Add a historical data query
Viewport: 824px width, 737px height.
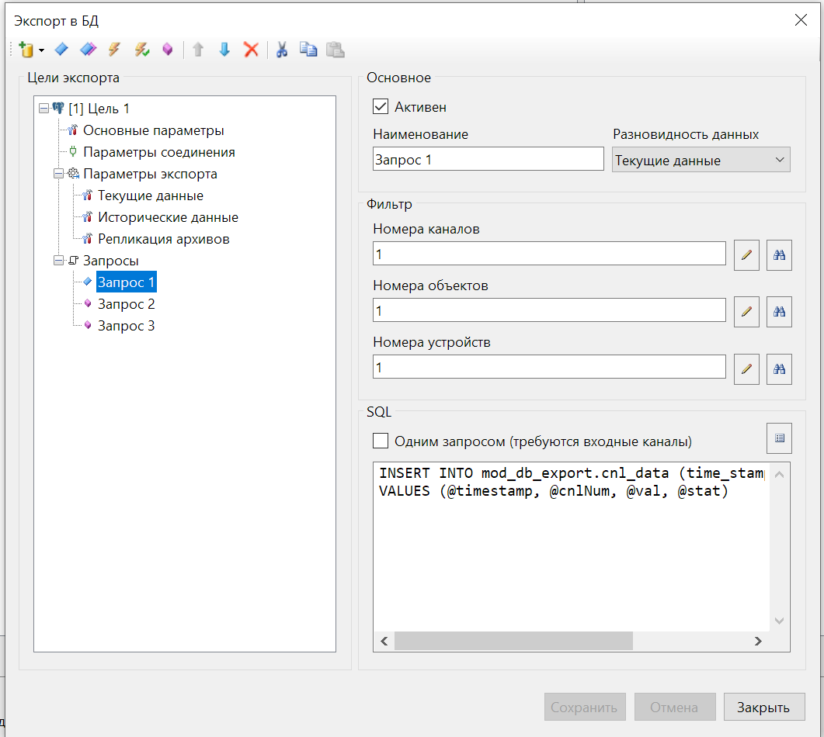(89, 50)
